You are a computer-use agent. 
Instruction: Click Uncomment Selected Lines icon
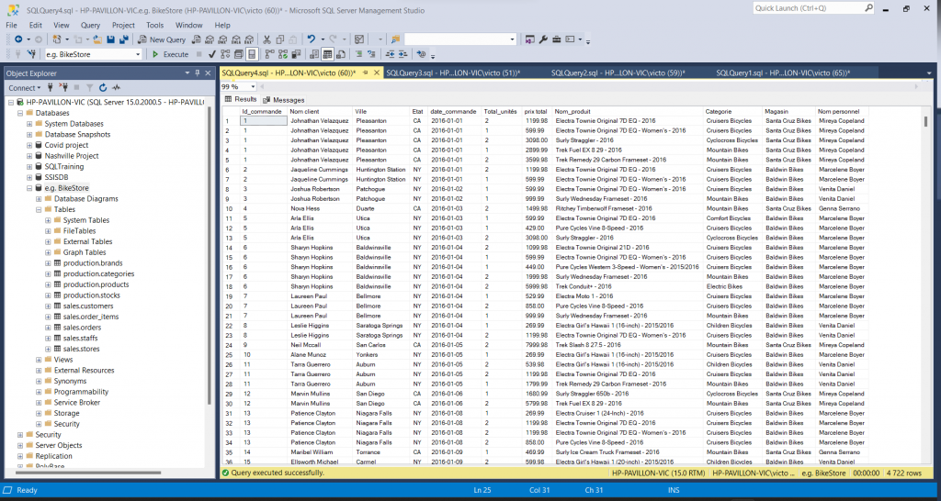[x=371, y=54]
